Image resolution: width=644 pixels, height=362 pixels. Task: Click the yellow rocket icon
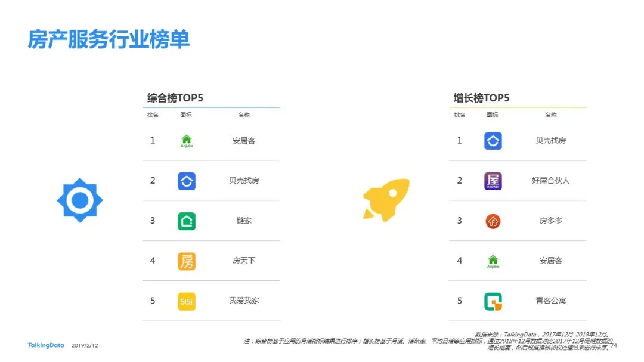(386, 200)
